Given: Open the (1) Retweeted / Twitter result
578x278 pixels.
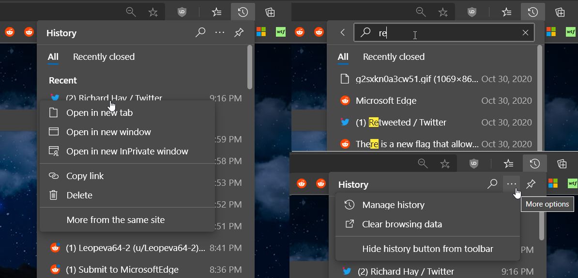Looking at the screenshot, I should 401,123.
